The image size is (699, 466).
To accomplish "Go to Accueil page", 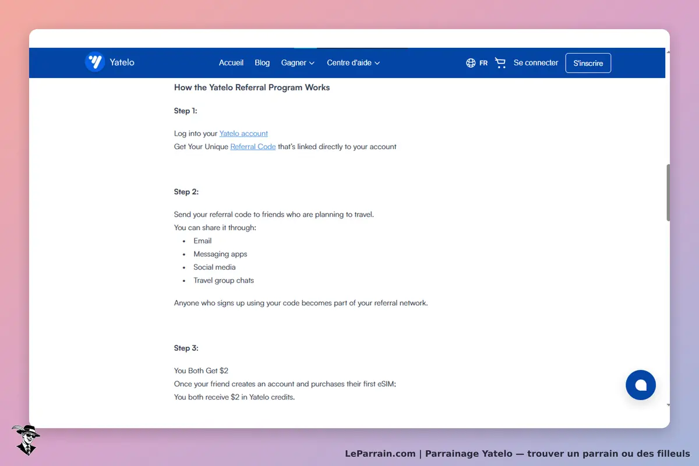I will [x=231, y=63].
